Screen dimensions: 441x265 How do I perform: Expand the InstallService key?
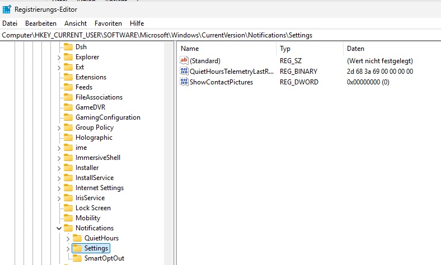59,178
